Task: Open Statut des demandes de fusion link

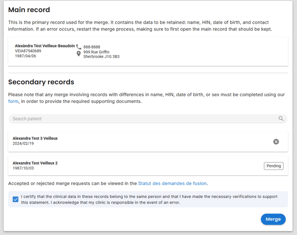Action: coord(172,183)
